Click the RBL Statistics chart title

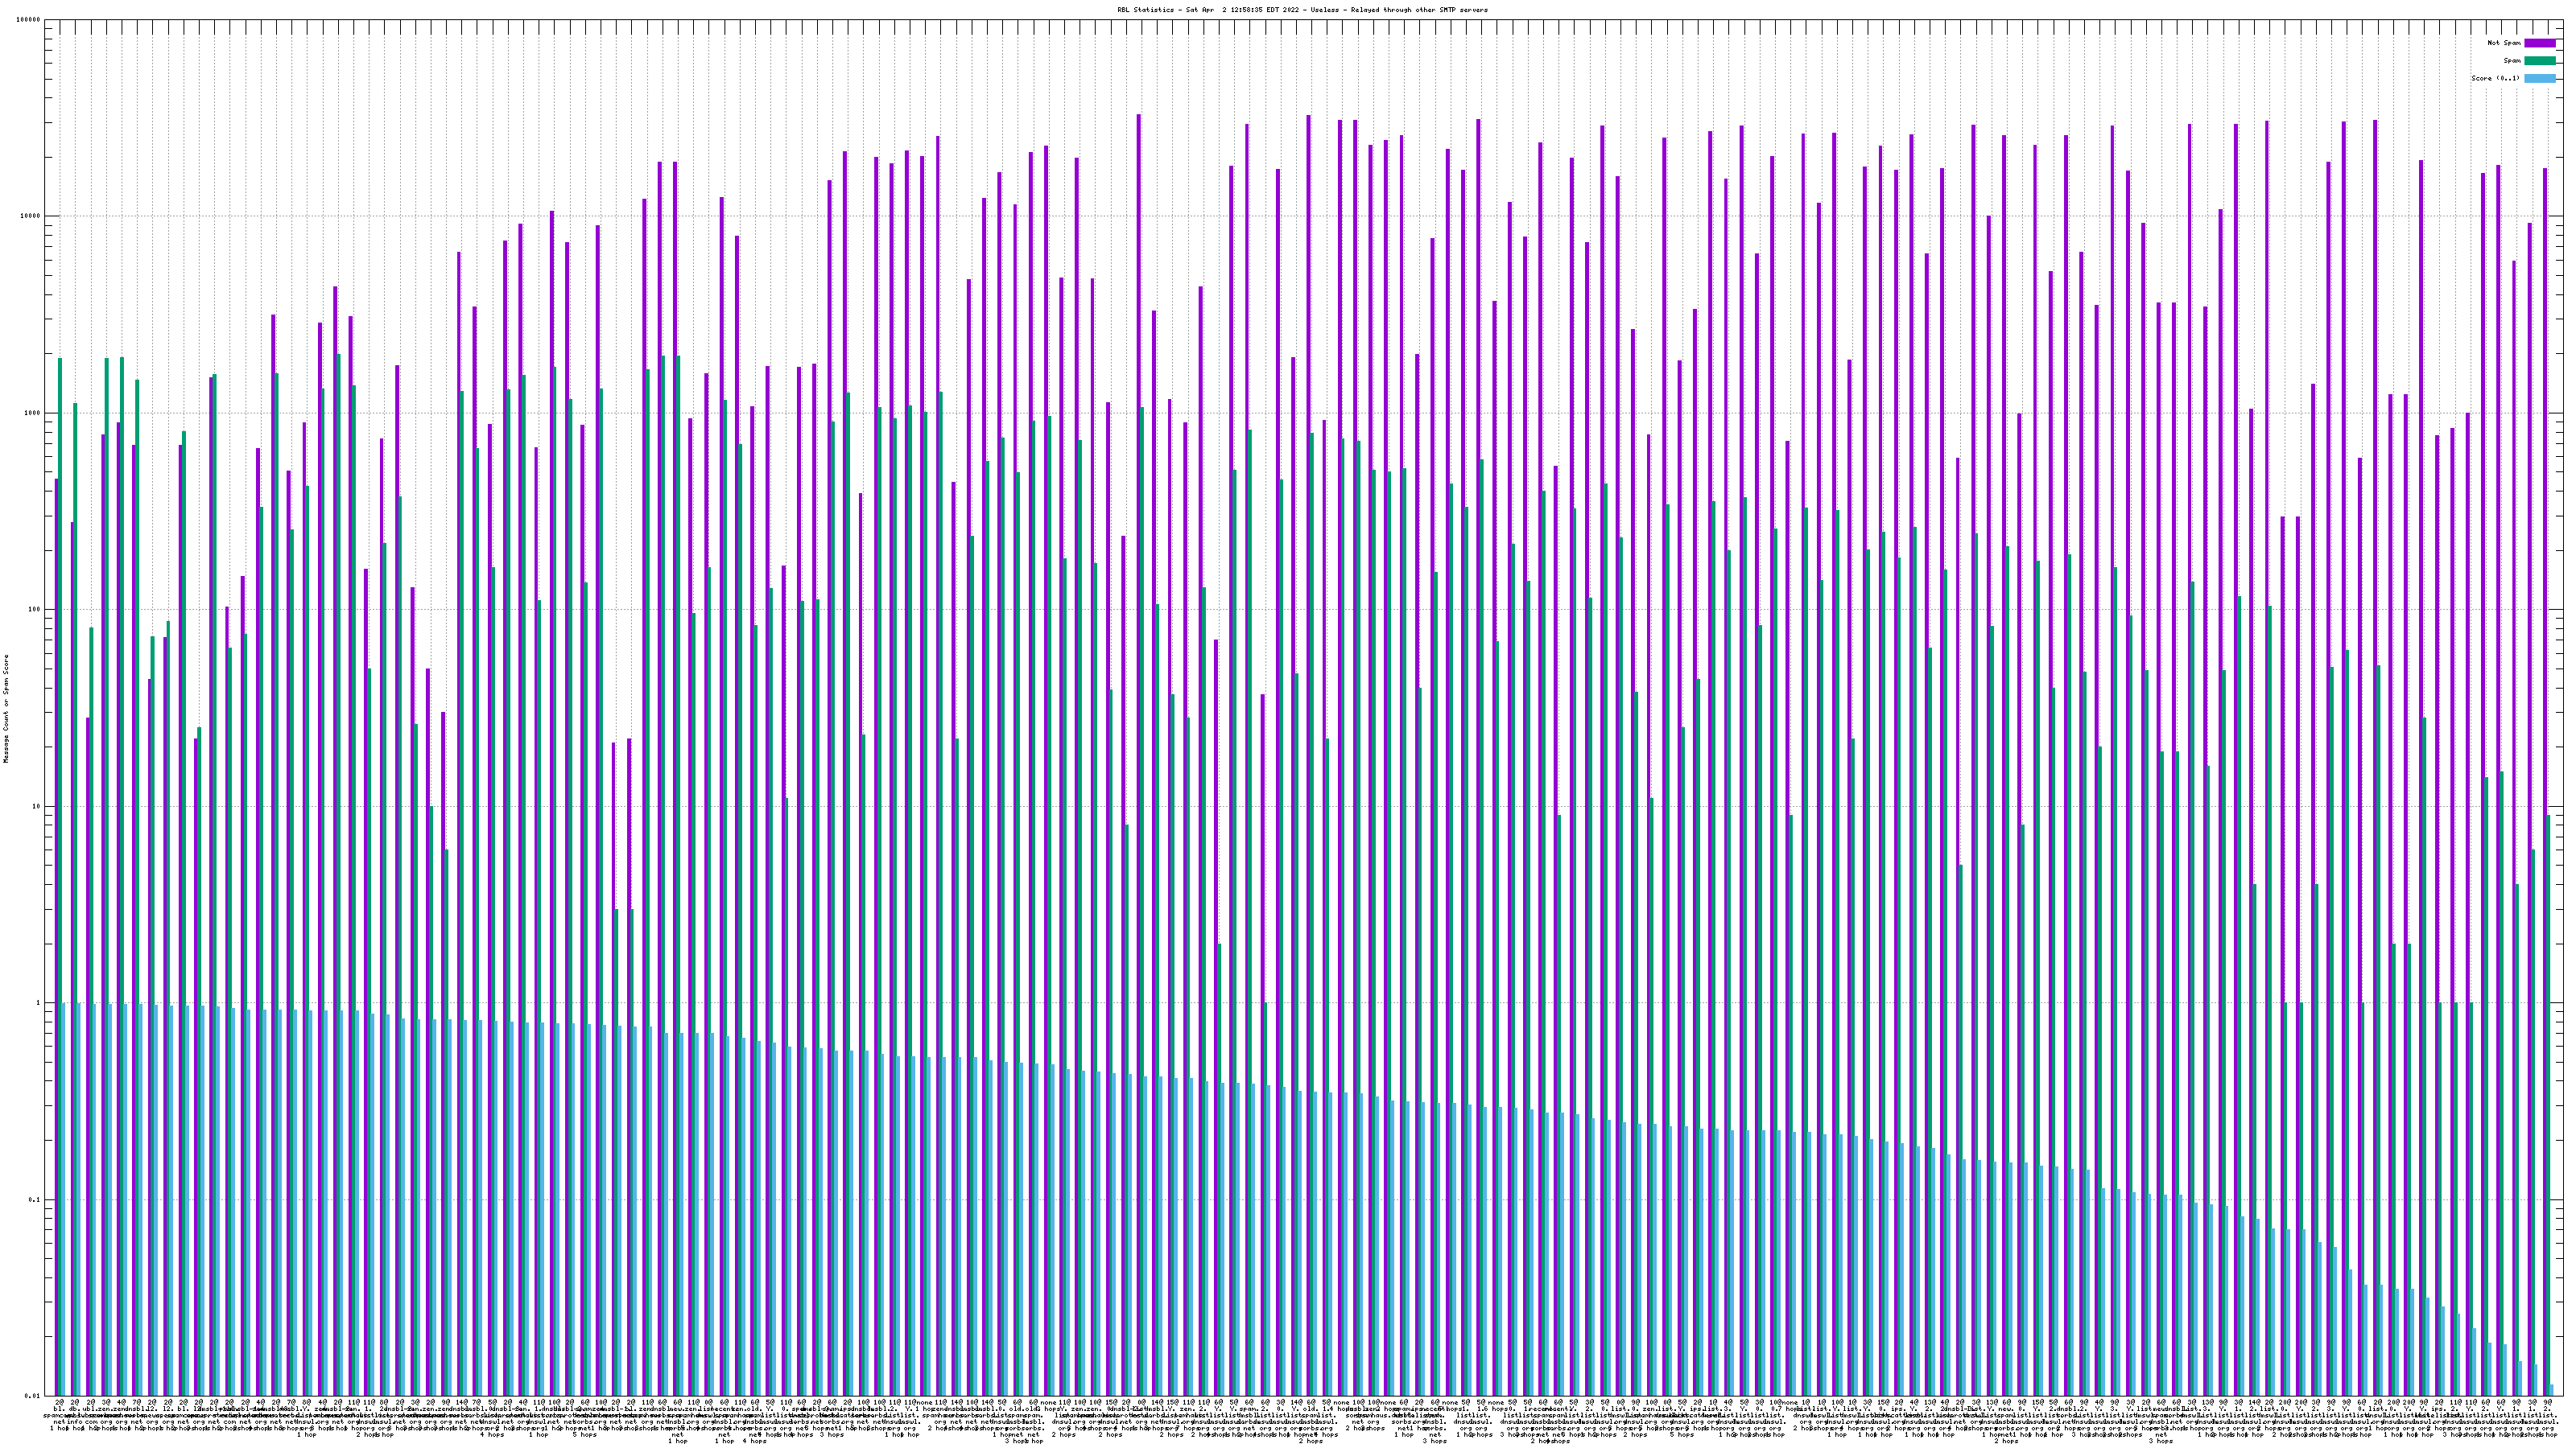(x=1302, y=10)
